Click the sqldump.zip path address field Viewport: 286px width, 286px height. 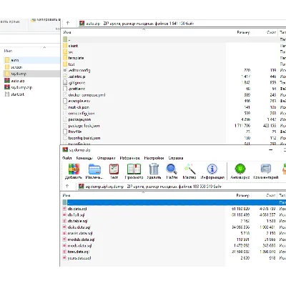click(182, 187)
